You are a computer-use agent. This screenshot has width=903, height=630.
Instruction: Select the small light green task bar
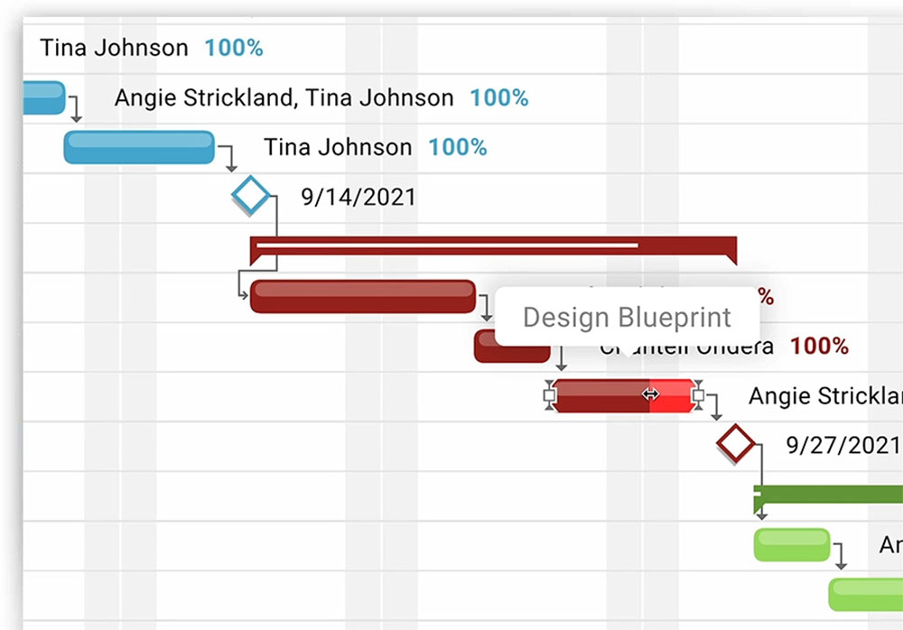click(792, 545)
